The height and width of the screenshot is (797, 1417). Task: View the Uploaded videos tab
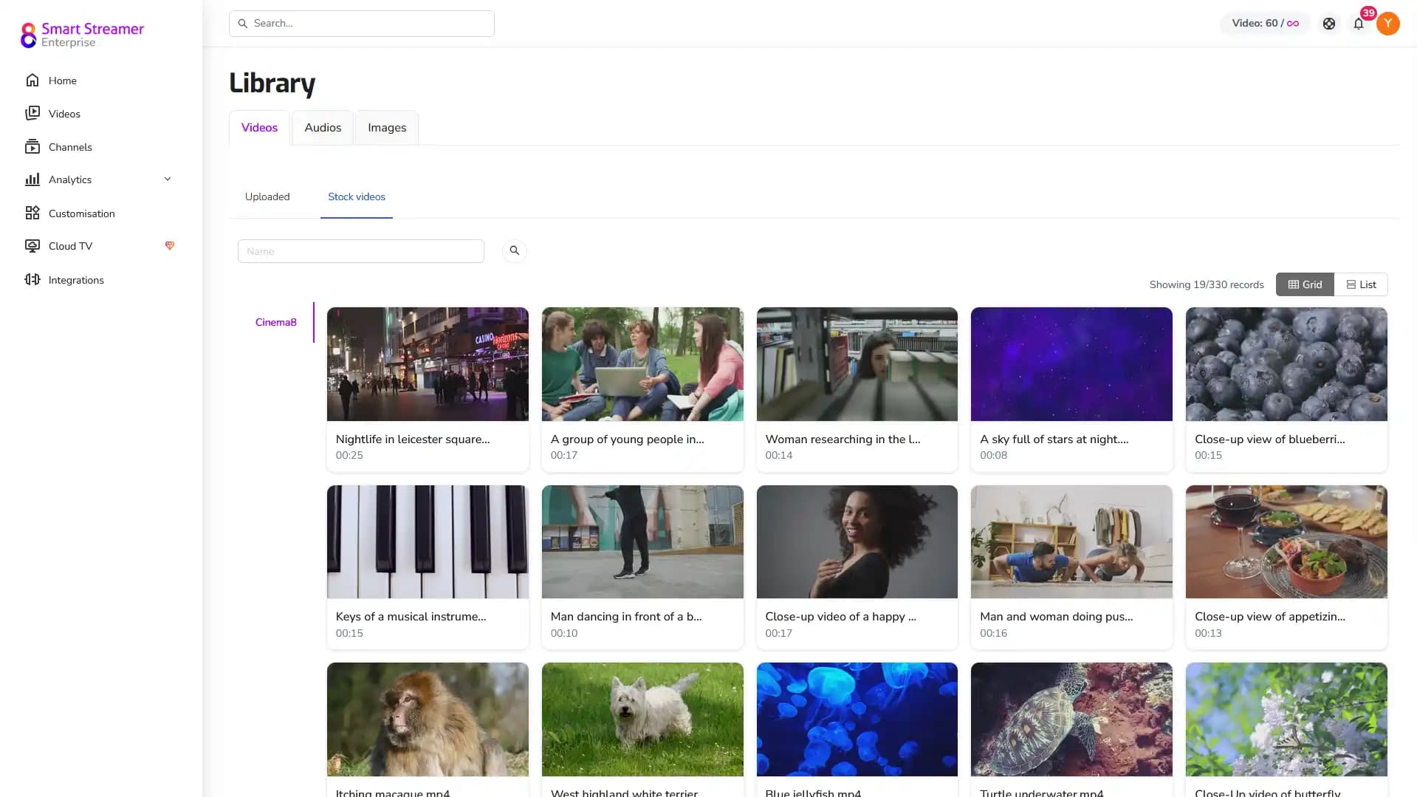pos(267,196)
